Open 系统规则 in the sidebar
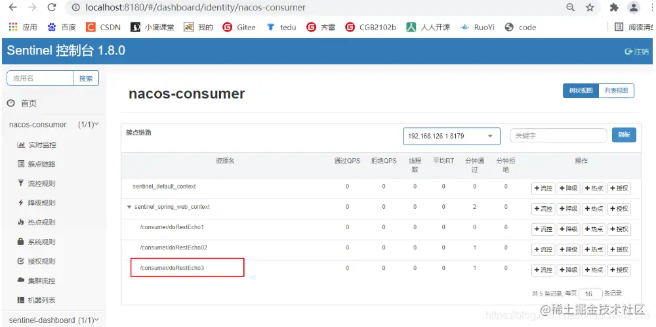656x327 pixels. (x=36, y=242)
